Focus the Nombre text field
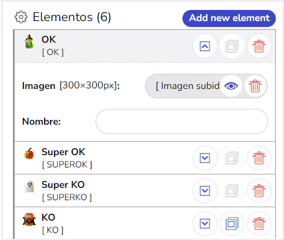This screenshot has width=284, height=240. pos(182,121)
